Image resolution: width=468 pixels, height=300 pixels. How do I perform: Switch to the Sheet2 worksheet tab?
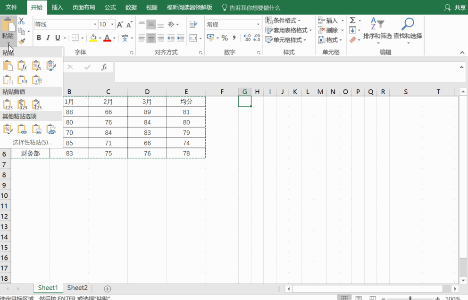coord(77,288)
